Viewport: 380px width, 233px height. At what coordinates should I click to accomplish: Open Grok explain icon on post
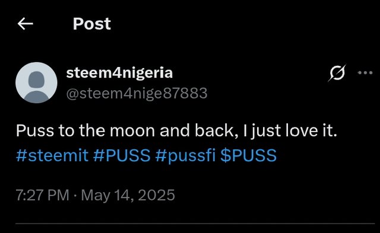click(337, 73)
